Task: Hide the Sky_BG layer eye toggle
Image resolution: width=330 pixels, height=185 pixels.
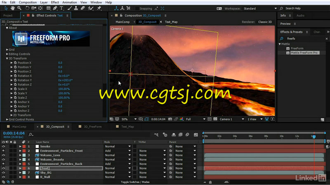Action: click(3, 173)
